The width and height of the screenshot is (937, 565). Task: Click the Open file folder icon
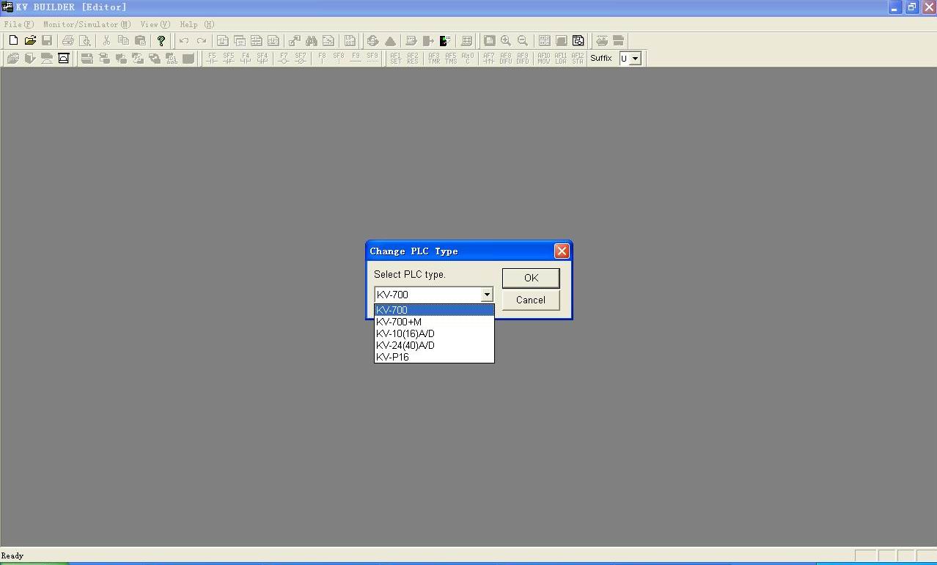click(x=30, y=41)
